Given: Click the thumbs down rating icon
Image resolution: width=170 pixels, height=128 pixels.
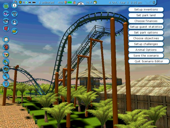Looking at the screenshot, I should coord(66,3).
